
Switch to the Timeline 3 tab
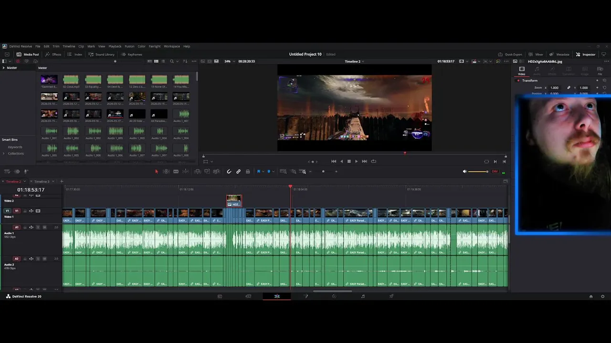pos(42,182)
